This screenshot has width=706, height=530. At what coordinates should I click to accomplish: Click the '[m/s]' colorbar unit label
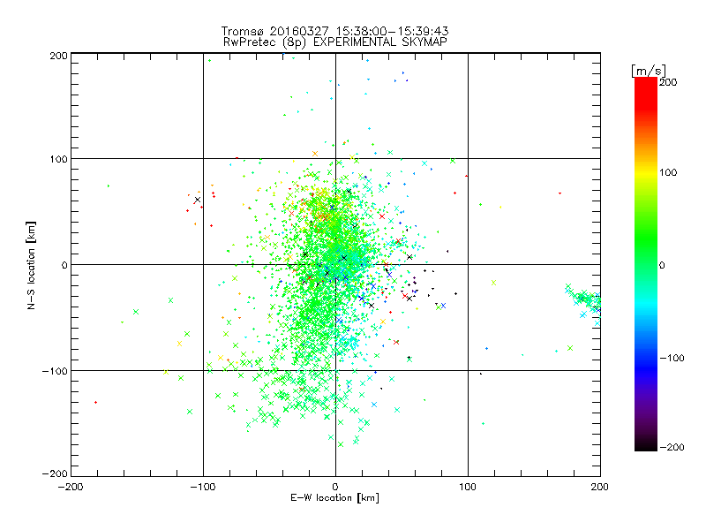648,71
